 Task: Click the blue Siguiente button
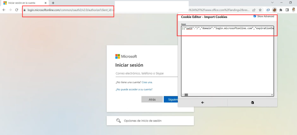click(x=171, y=99)
